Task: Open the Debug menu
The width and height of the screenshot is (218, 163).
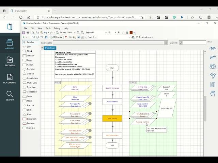Action: coord(57,28)
